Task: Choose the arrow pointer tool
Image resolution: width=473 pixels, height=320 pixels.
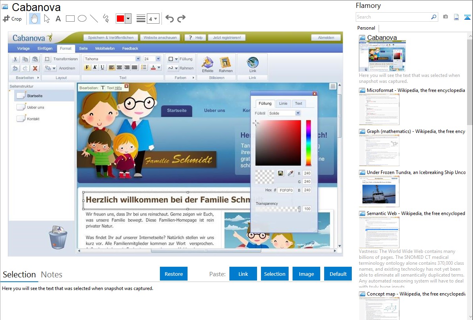Action: (x=47, y=19)
